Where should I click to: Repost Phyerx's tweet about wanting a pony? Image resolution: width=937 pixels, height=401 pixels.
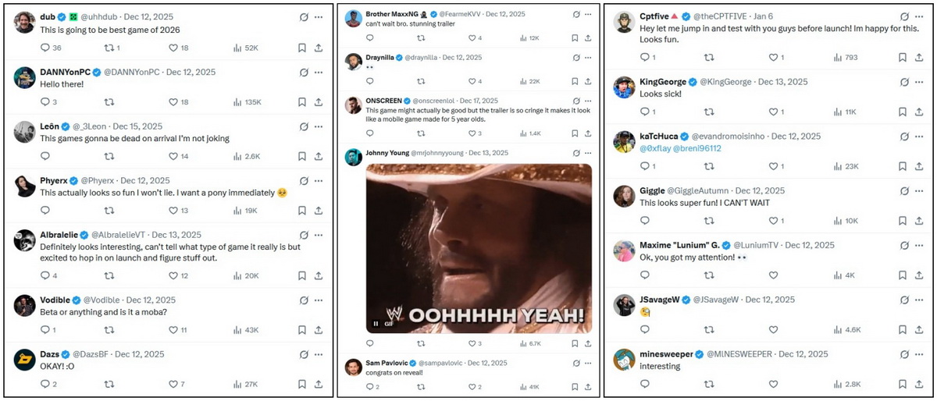pos(109,210)
